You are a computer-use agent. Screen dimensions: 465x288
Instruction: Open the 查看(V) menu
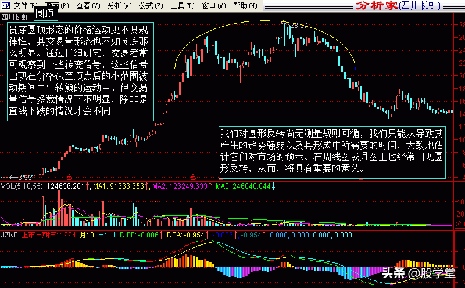tap(88, 6)
